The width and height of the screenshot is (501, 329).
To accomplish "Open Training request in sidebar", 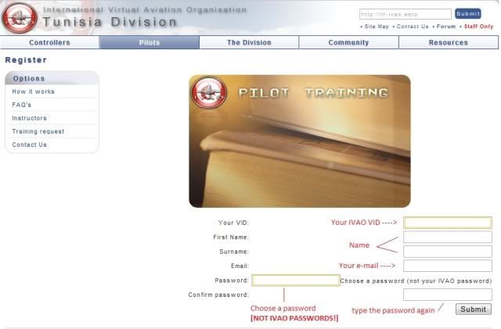I will pyautogui.click(x=38, y=131).
